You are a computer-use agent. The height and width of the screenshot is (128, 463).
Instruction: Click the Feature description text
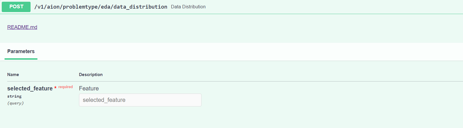coord(89,88)
